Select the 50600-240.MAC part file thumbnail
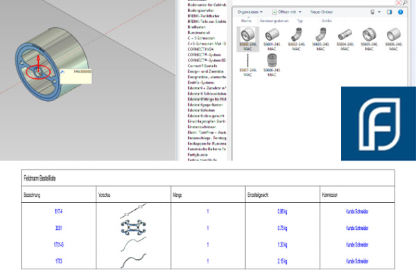416x277 pixels. (248, 39)
